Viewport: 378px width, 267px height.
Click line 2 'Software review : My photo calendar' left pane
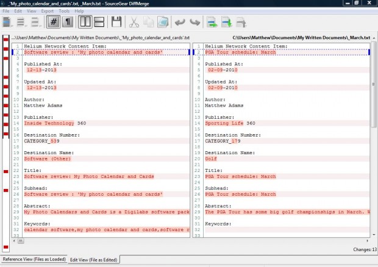coord(93,52)
